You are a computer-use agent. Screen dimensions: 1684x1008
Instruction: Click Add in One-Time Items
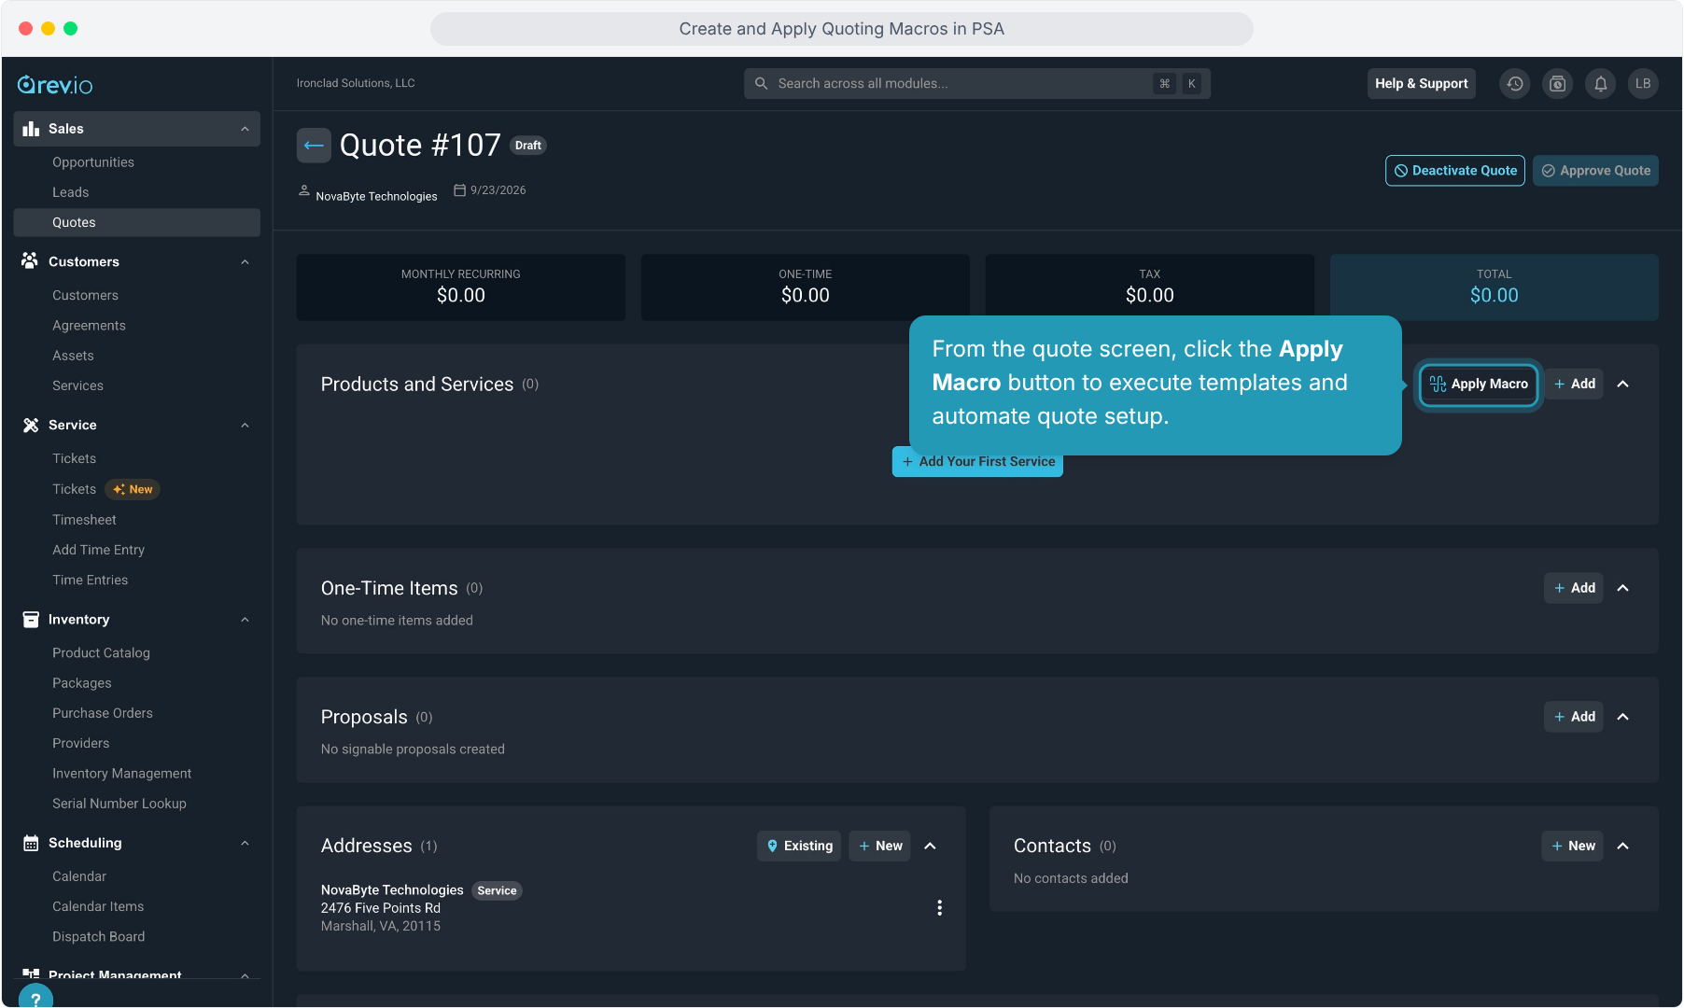point(1574,588)
